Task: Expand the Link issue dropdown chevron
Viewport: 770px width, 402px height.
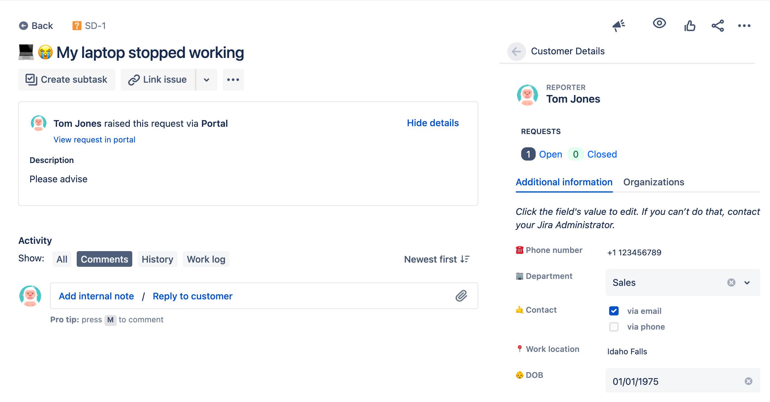Action: pyautogui.click(x=207, y=80)
